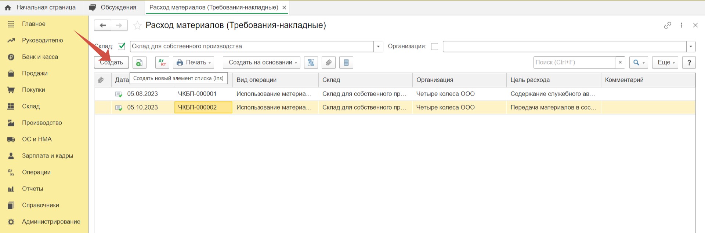Click the Зарплата и кадры person icon
Screen dimensions: 705x233
[x=11, y=156]
